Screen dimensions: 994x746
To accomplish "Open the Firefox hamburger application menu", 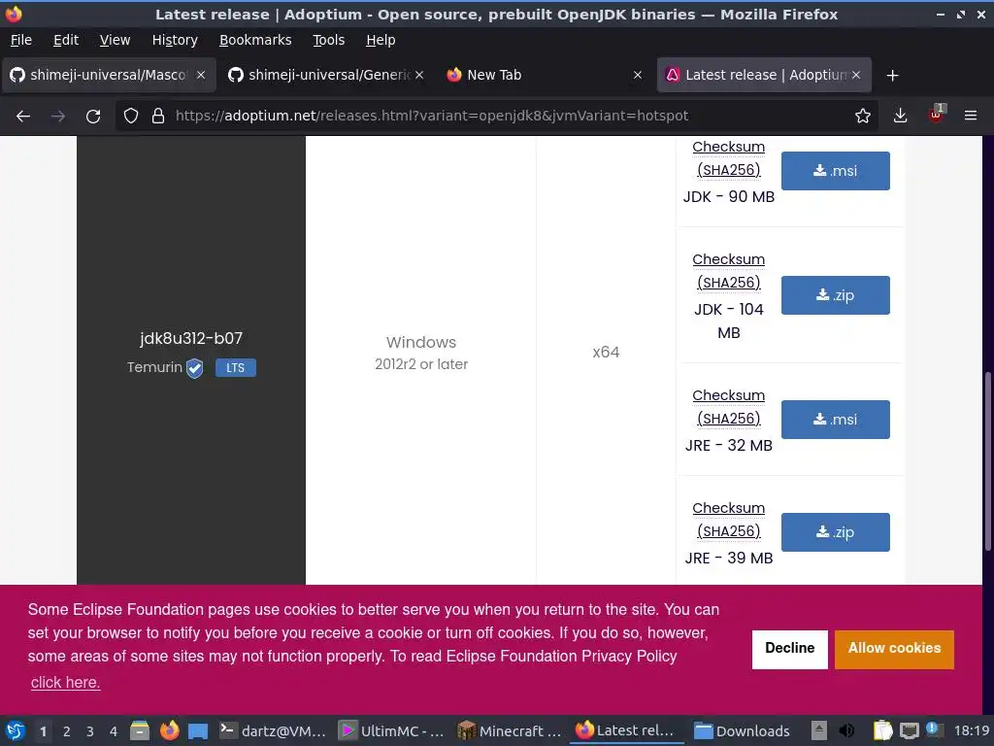I will point(971,117).
